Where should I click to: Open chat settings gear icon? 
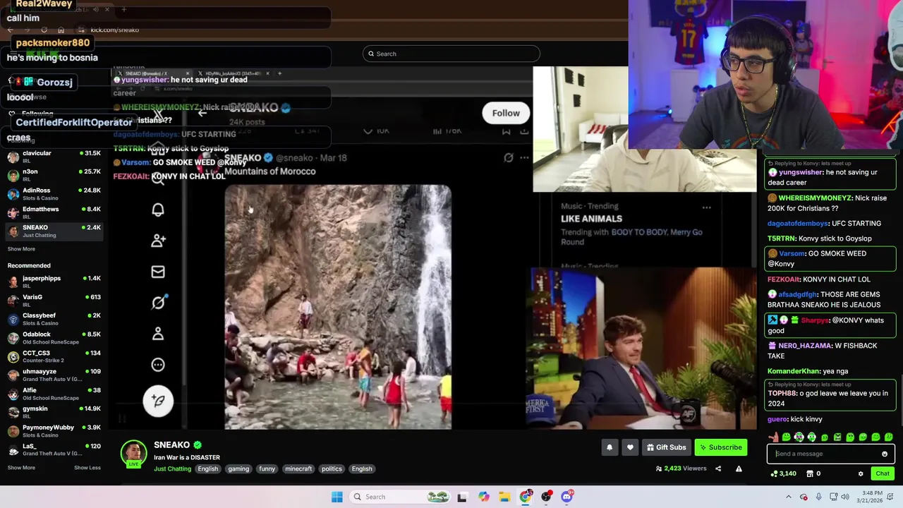click(861, 473)
